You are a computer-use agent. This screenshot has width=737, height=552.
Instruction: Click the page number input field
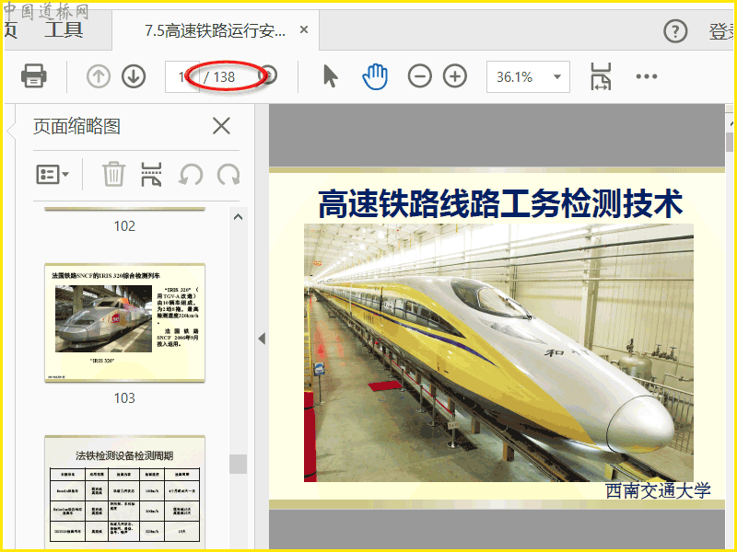[x=182, y=76]
